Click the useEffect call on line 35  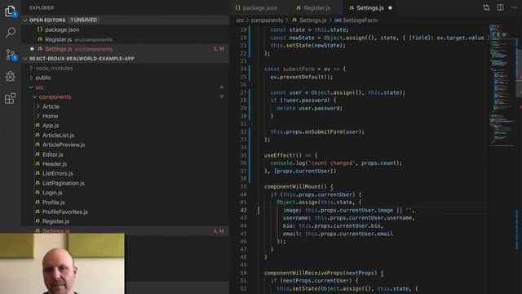pos(279,155)
